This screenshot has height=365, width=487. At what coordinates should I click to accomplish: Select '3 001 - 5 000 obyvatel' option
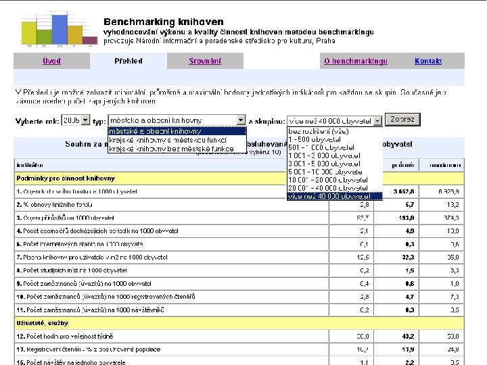(x=335, y=164)
